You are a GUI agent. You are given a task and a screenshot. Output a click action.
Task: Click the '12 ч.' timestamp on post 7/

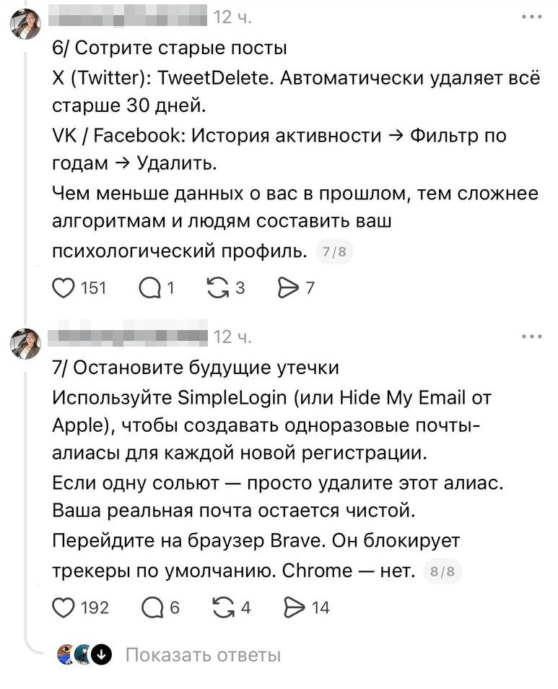[x=232, y=337]
